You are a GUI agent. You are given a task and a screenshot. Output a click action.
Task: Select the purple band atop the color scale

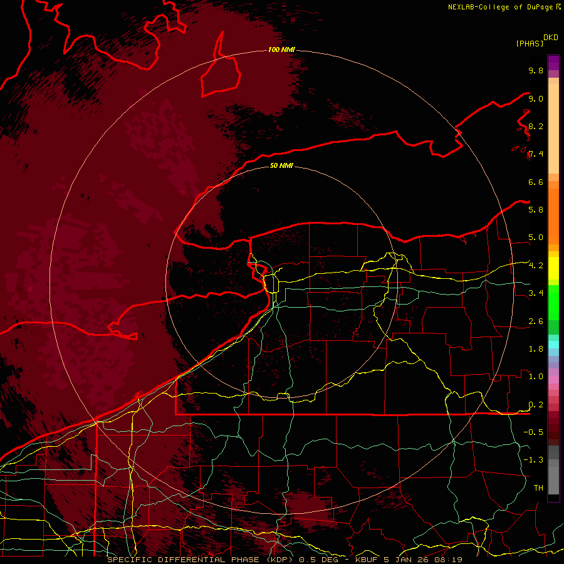(553, 63)
